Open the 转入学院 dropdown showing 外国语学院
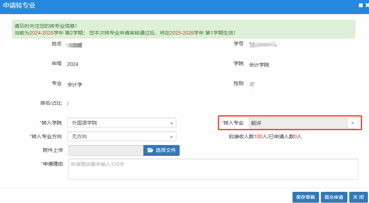Image resolution: width=369 pixels, height=203 pixels. tap(122, 123)
